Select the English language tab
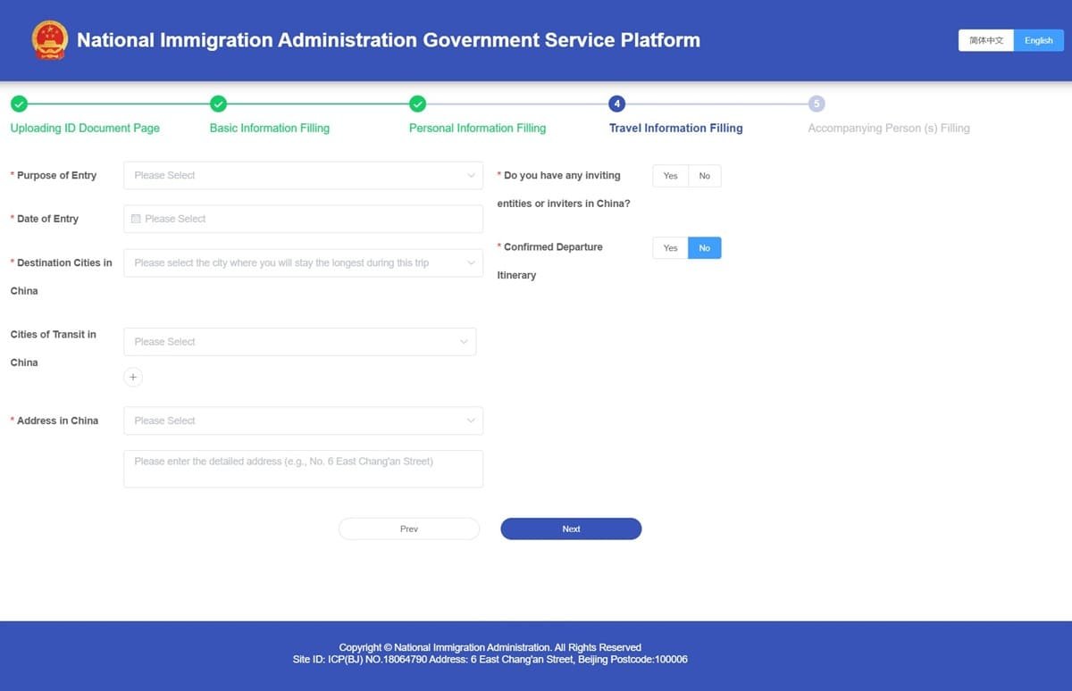The height and width of the screenshot is (691, 1072). 1038,40
